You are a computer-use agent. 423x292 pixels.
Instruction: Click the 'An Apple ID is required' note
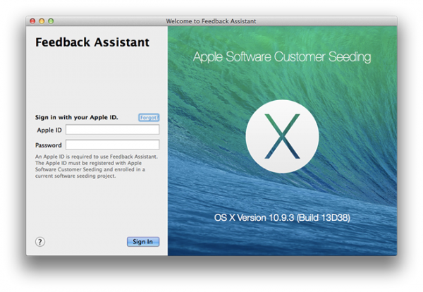[x=97, y=166]
